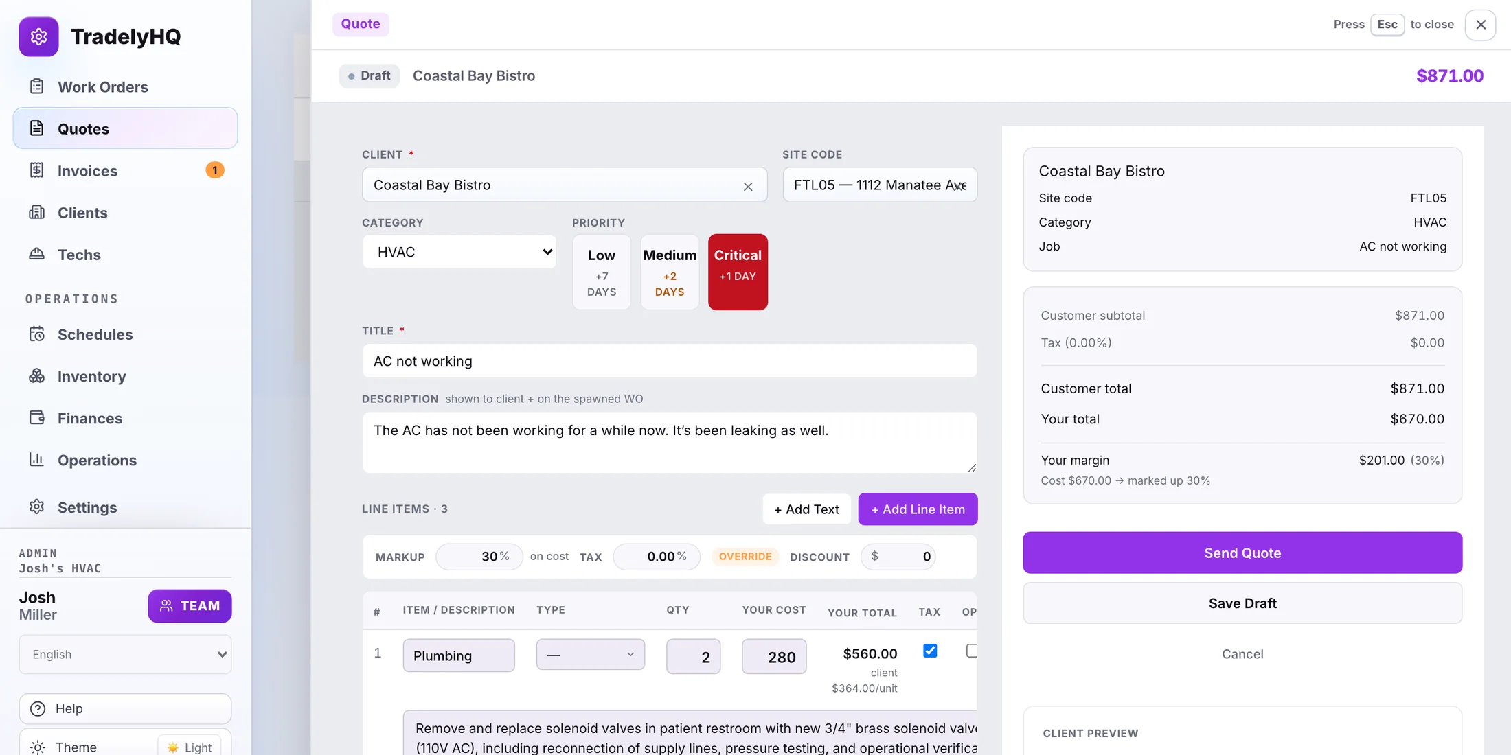Click the Quotes document icon
Viewport: 1511px width, 755px height.
[37, 128]
